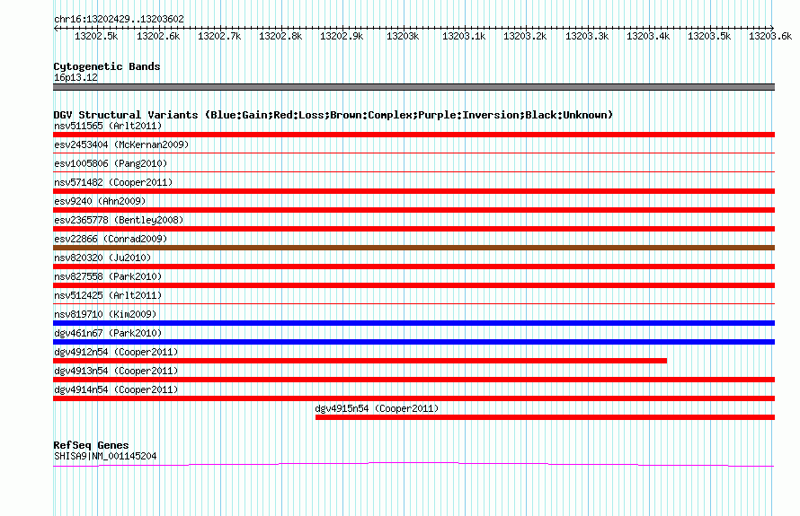Select the red bar under dgv4915n54
Image resolution: width=800 pixels, height=516 pixels.
pyautogui.click(x=545, y=417)
